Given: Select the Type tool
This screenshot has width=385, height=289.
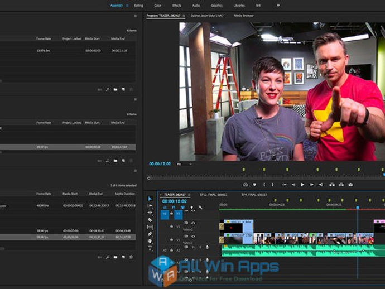Looking at the screenshot, I should pyautogui.click(x=150, y=248).
